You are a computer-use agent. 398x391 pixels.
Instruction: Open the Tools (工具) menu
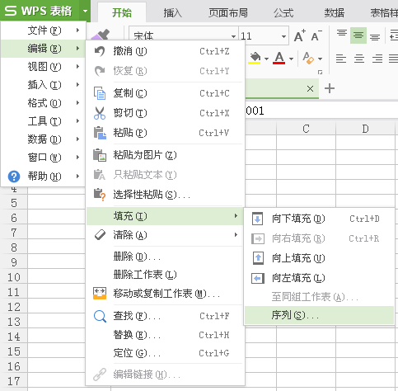(43, 121)
